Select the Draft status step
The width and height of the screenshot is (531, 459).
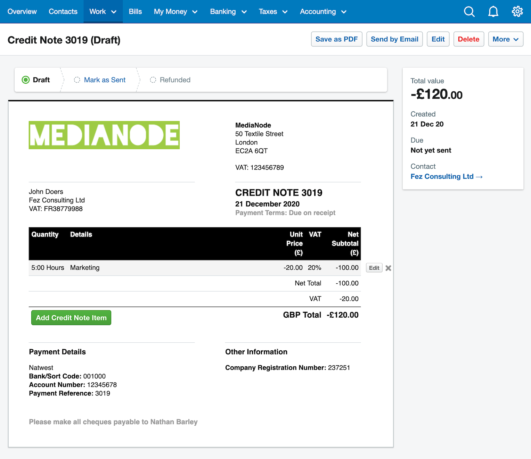(x=37, y=80)
